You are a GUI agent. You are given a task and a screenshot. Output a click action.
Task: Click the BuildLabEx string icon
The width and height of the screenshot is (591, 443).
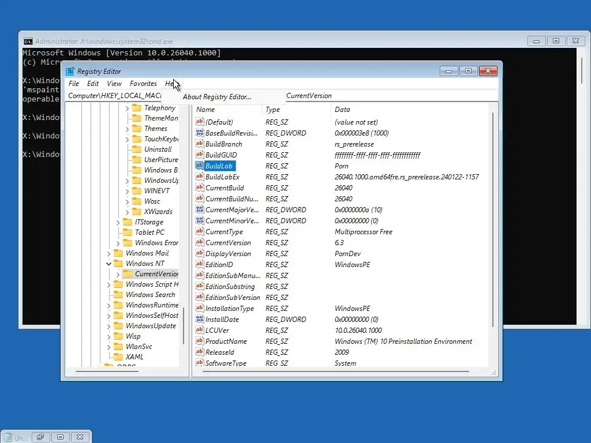click(199, 177)
